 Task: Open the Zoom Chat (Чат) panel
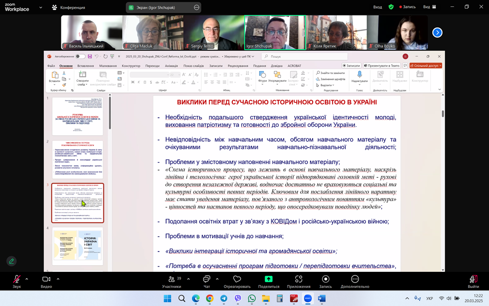pos(207,279)
